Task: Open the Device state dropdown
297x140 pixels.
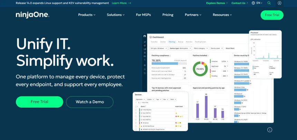Action: coord(217,48)
